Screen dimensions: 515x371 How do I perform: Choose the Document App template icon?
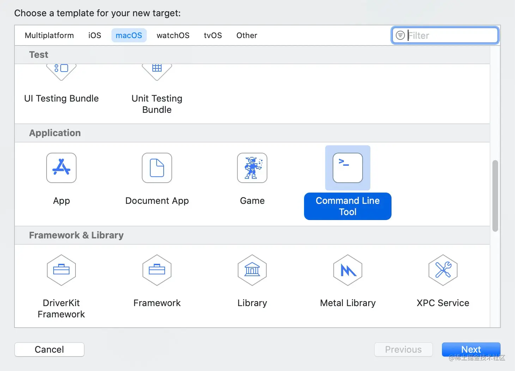click(x=157, y=168)
